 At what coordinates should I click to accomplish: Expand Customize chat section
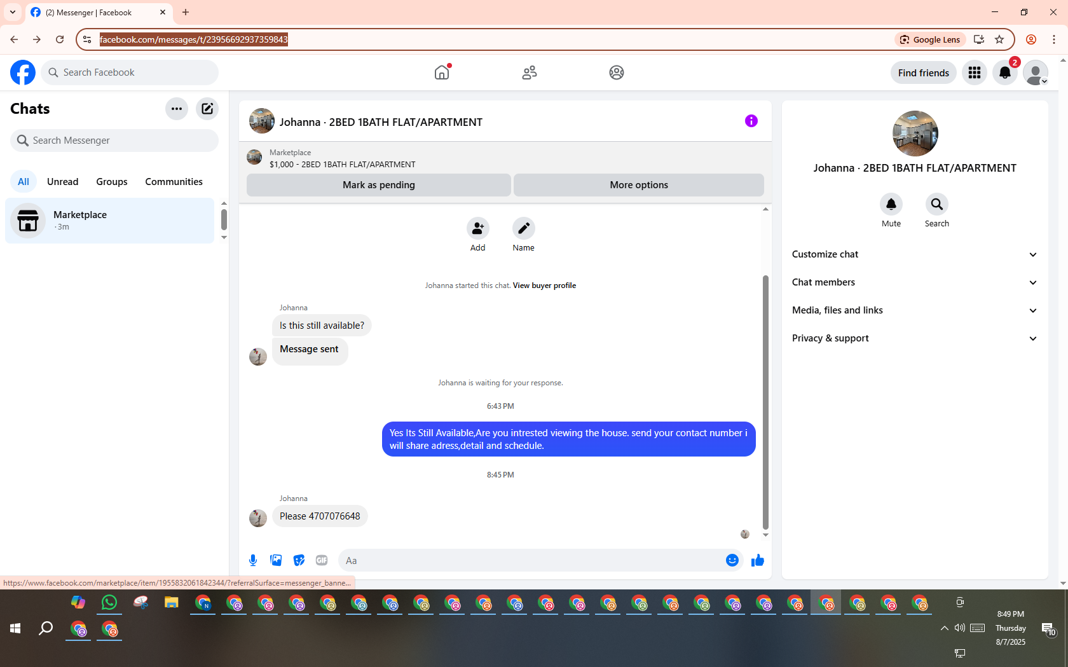(x=915, y=254)
